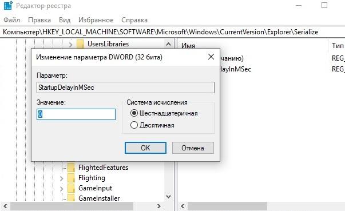Expand the GameInput tree node

coord(62,189)
